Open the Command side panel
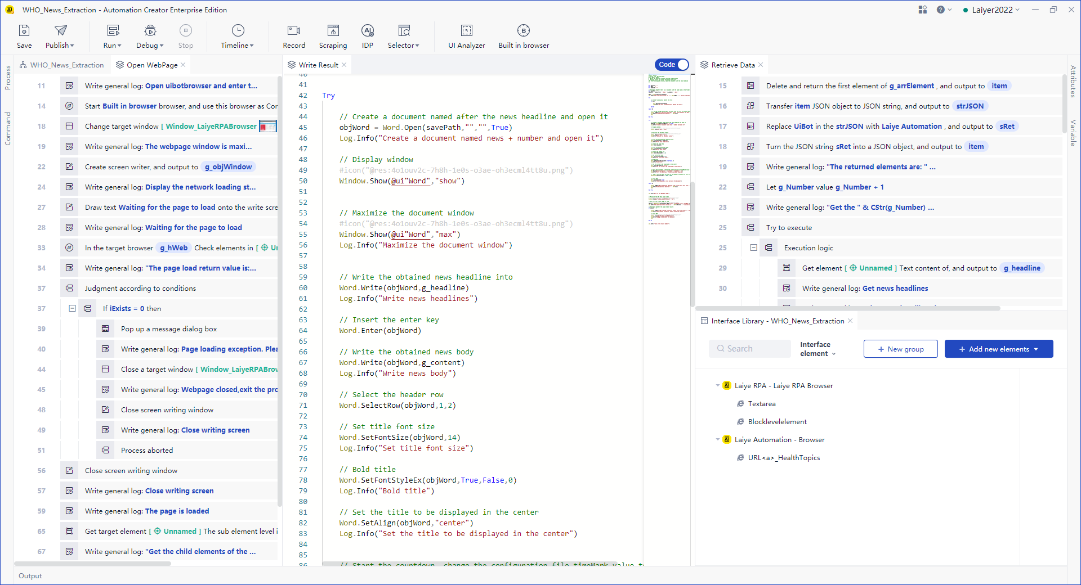This screenshot has height=585, width=1081. (7, 128)
